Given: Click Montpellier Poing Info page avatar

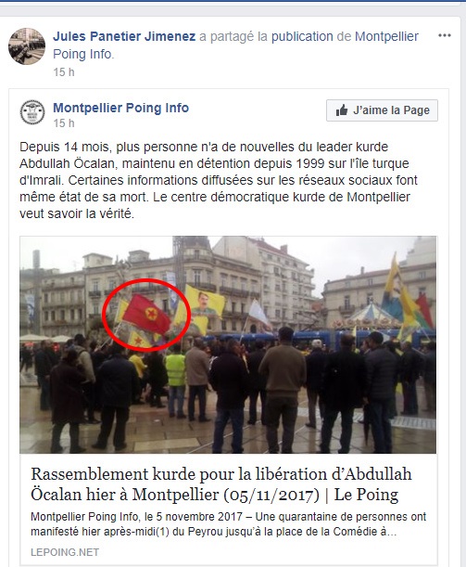Looking at the screenshot, I should point(32,112).
